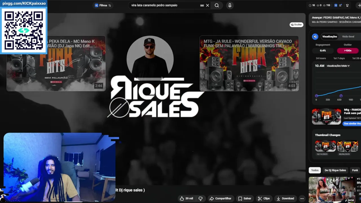Create a clip with Clipe button
Screen dimensions: 361x203
point(264,198)
